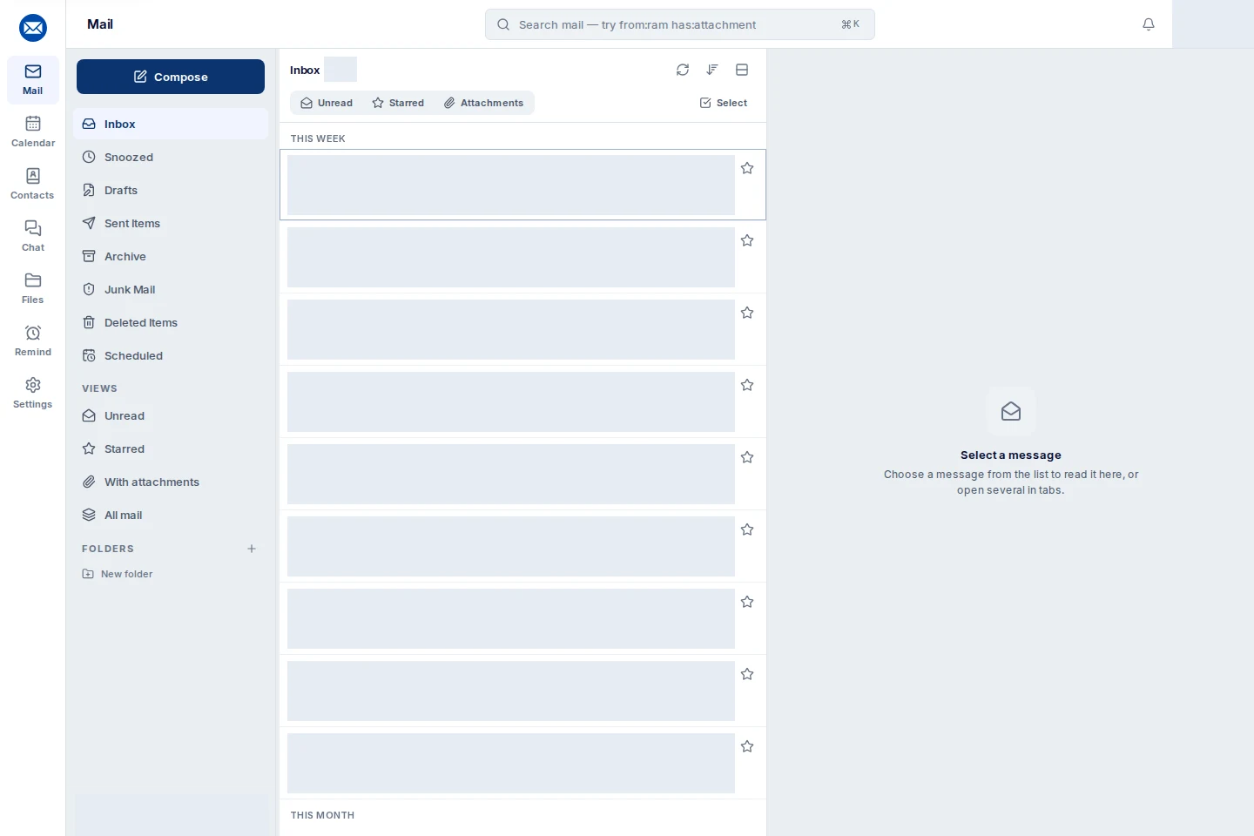Open the Scheduled folder
The height and width of the screenshot is (836, 1254).
click(171, 355)
